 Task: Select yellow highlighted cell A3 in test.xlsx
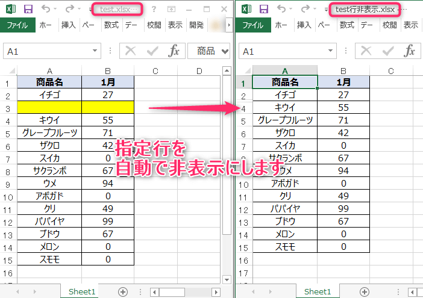[50, 107]
